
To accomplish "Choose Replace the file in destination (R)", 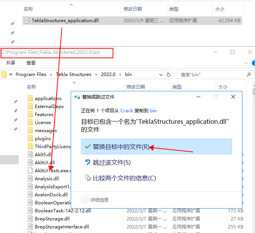I will point(156,147).
